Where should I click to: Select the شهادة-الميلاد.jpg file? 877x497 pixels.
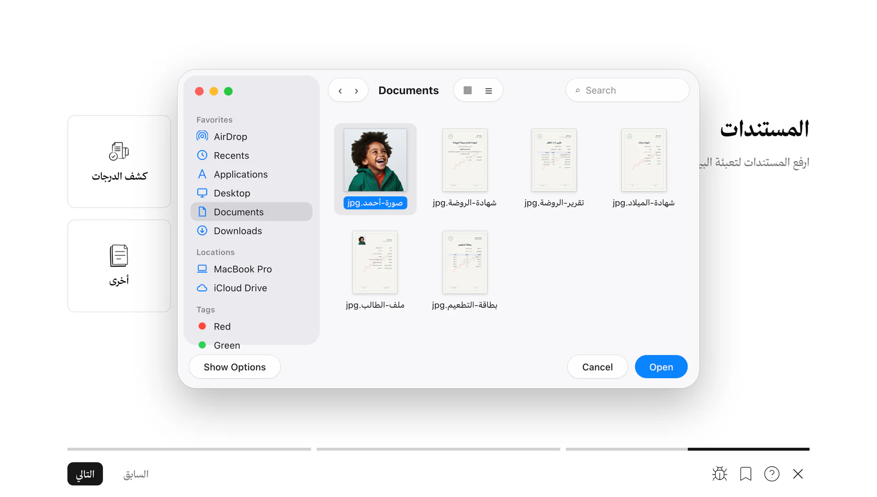643,169
